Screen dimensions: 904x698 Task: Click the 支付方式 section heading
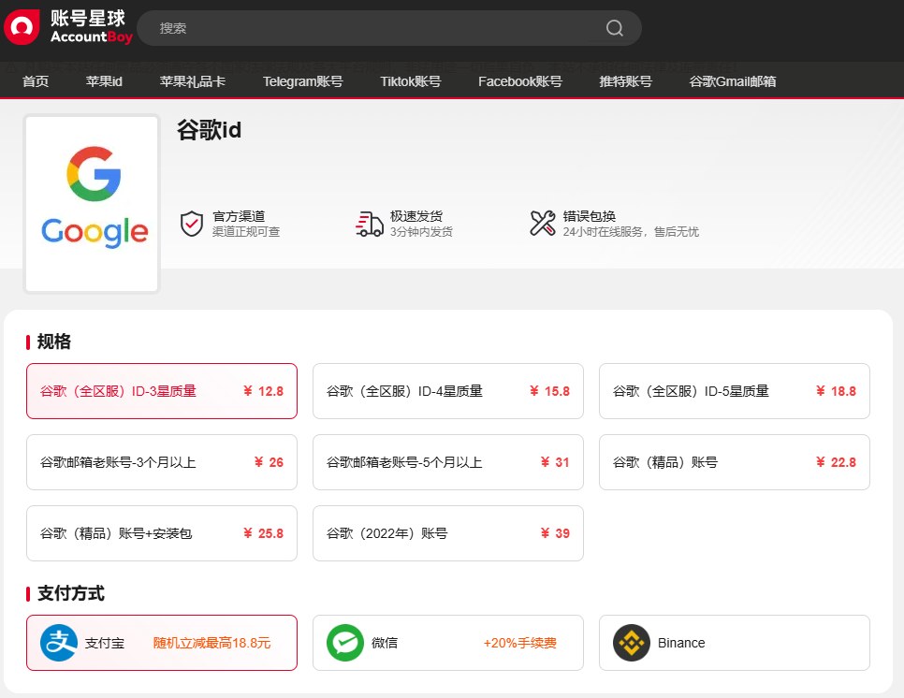point(71,593)
